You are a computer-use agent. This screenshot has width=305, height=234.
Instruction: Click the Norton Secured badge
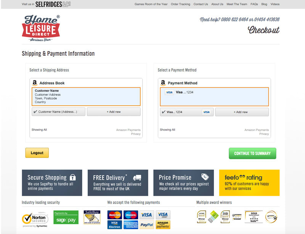coord(35,219)
